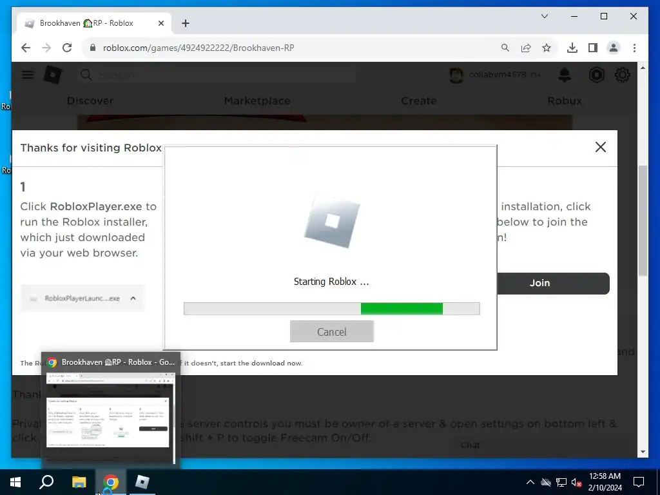
Task: Open the Windows Start menu
Action: [15, 482]
